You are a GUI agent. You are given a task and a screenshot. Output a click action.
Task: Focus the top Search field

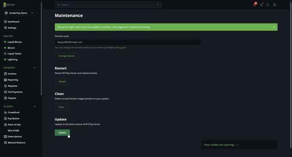click(108, 5)
